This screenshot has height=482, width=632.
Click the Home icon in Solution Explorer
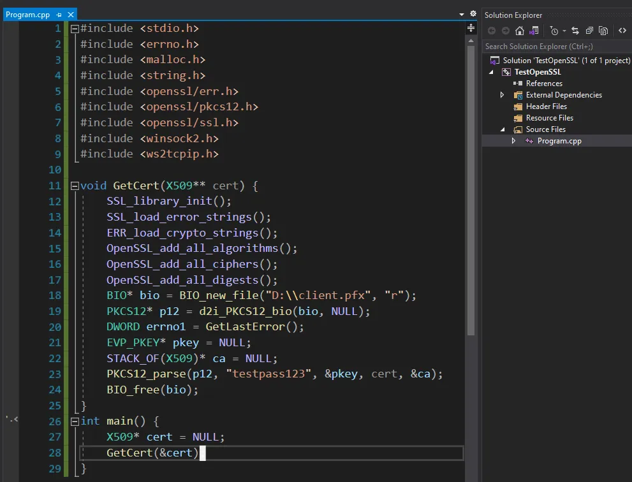[520, 31]
